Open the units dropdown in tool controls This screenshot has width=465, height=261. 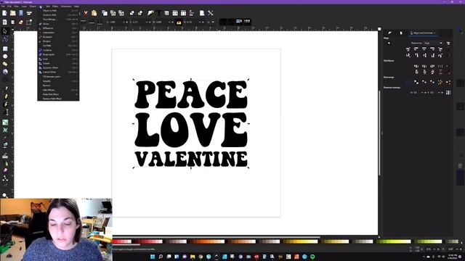(x=211, y=22)
